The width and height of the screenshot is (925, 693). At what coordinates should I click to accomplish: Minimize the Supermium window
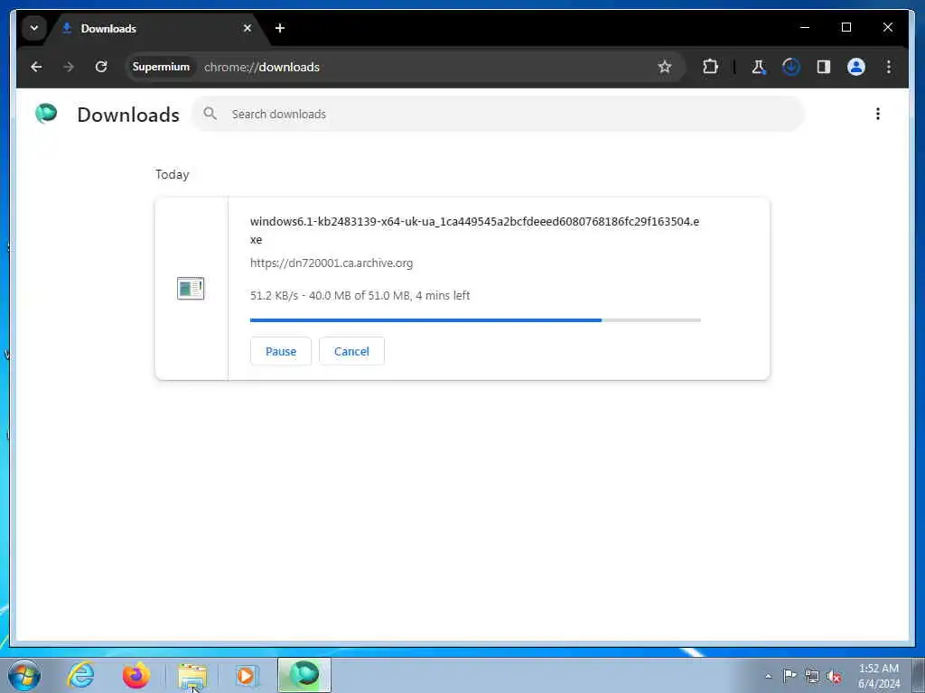(x=805, y=28)
